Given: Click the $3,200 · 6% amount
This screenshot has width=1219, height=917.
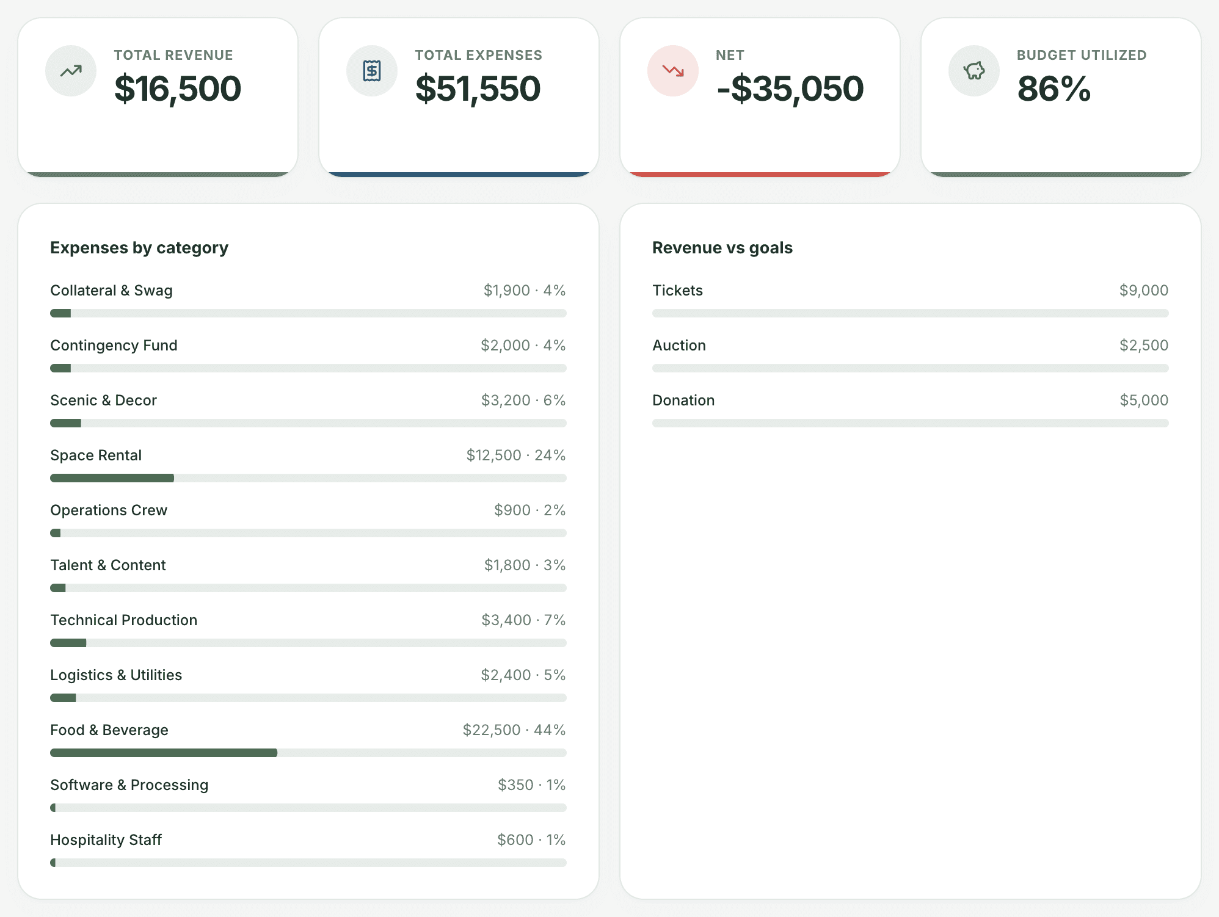Looking at the screenshot, I should click(523, 401).
